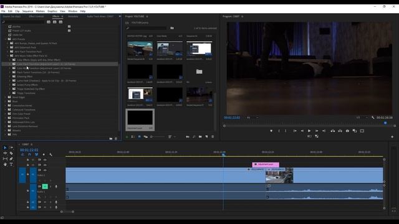This screenshot has width=399, height=224.
Task: Click the Lift button in Program monitor
Action: click(332, 131)
